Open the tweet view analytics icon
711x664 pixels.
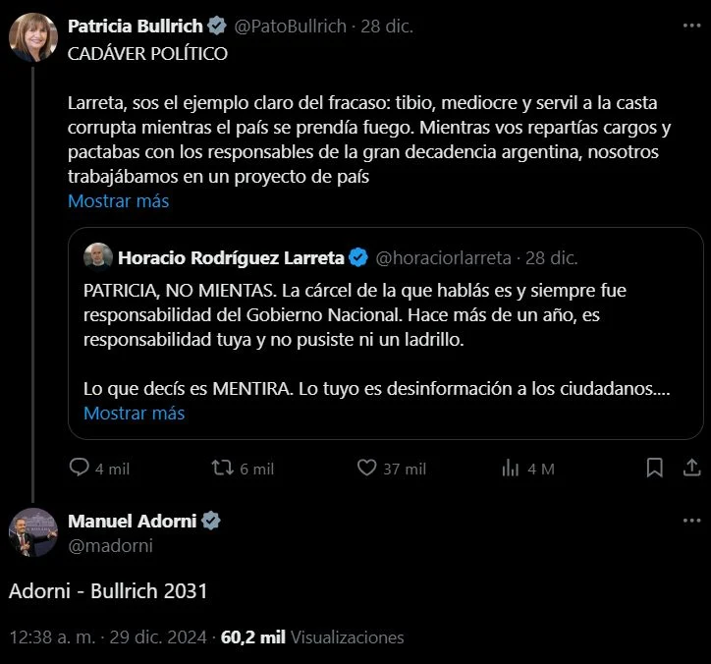[511, 469]
